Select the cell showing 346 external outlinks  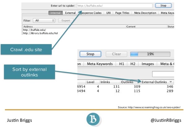(170, 87)
